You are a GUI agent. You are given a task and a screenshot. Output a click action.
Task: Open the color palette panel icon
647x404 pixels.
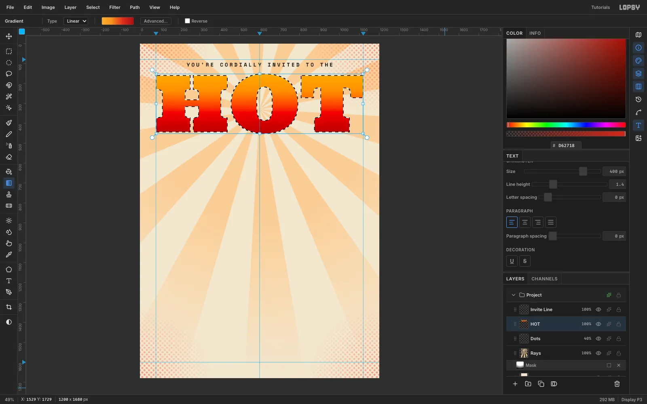coord(639,61)
